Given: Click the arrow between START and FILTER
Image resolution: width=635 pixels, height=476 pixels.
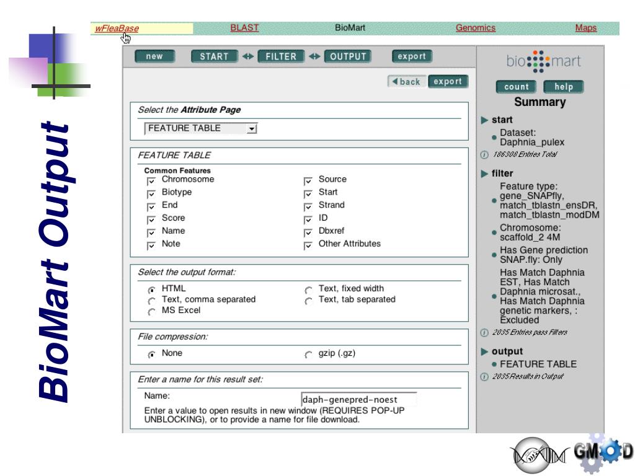Looking at the screenshot, I should pos(248,56).
